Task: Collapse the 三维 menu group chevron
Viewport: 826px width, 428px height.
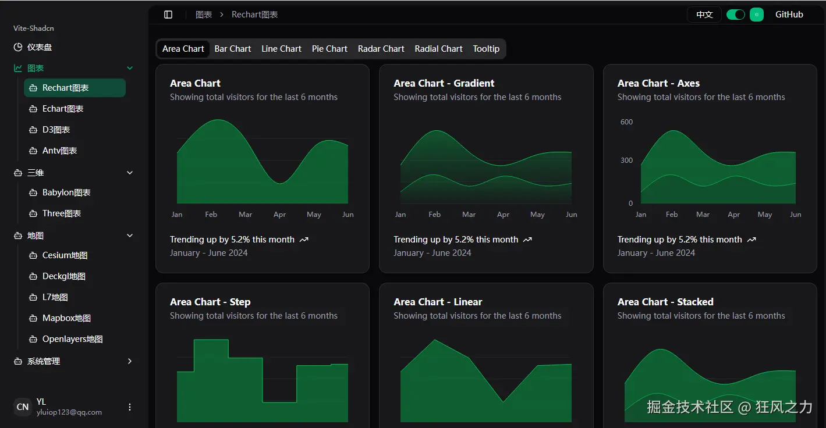Action: pyautogui.click(x=130, y=173)
